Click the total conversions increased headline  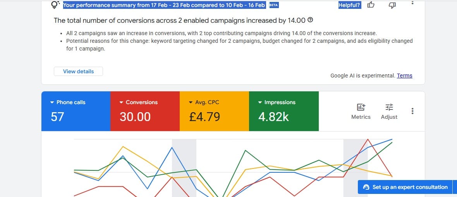pyautogui.click(x=180, y=20)
